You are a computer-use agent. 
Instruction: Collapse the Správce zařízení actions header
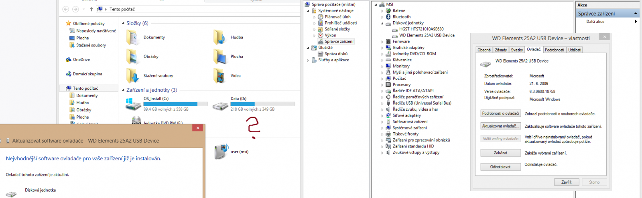point(636,14)
